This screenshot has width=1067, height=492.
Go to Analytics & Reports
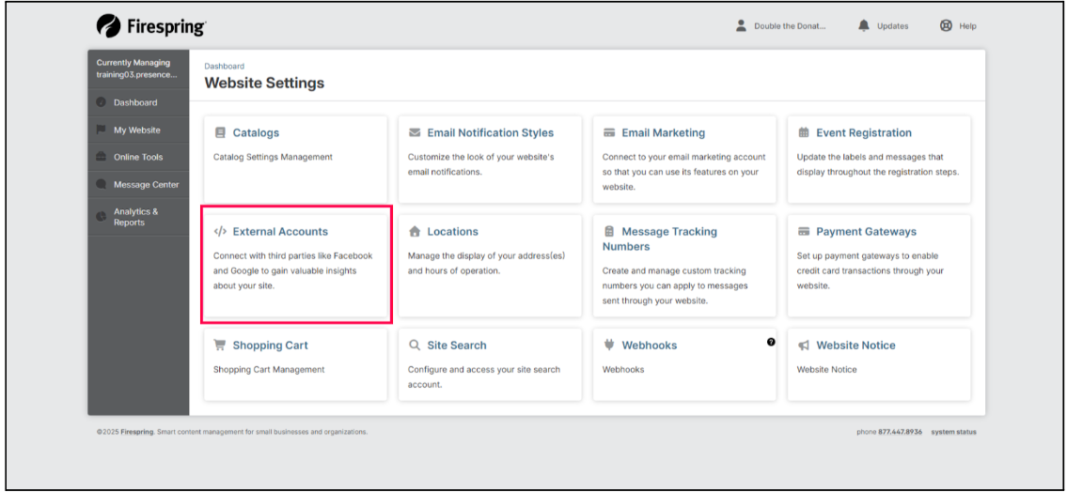coord(135,217)
